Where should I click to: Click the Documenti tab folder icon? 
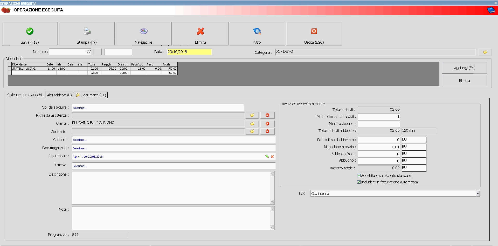pos(78,95)
